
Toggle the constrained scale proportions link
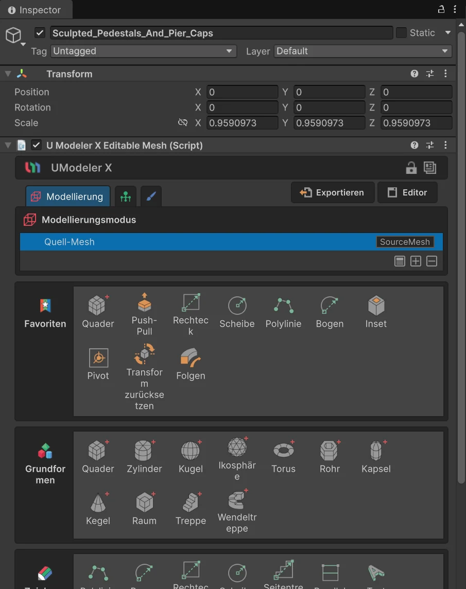(x=183, y=122)
